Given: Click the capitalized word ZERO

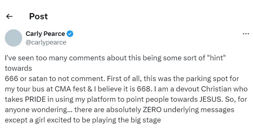Looking at the screenshot, I should point(152,110).
